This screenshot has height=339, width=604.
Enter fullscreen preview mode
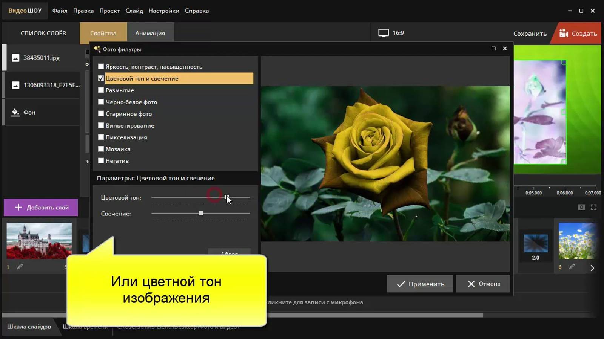point(593,207)
